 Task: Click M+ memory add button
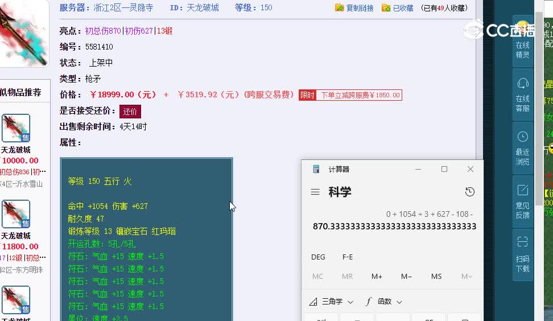(x=377, y=277)
